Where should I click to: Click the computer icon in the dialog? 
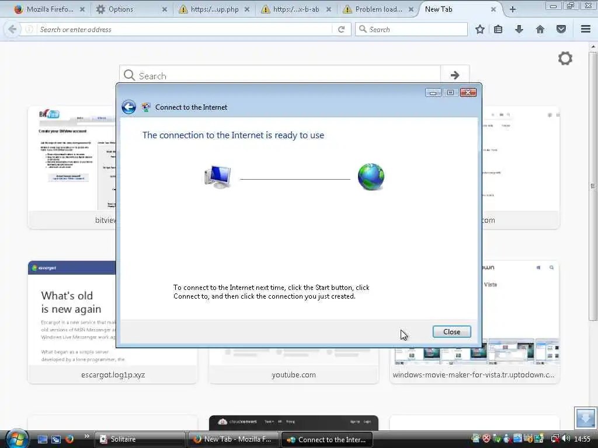pos(218,177)
